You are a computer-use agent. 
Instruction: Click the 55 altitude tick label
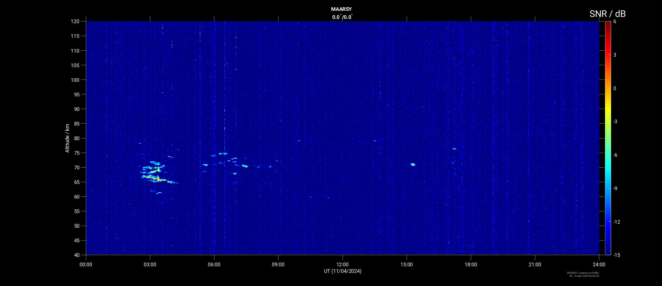click(x=76, y=211)
